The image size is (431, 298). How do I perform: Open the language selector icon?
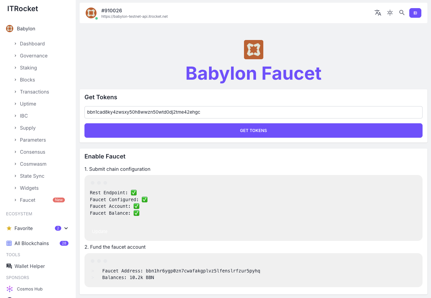point(378,13)
